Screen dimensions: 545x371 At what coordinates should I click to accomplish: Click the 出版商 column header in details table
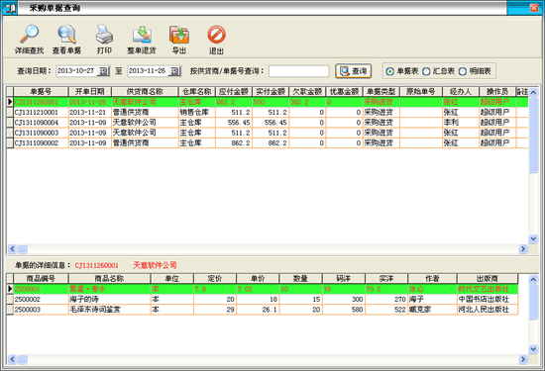click(x=488, y=279)
